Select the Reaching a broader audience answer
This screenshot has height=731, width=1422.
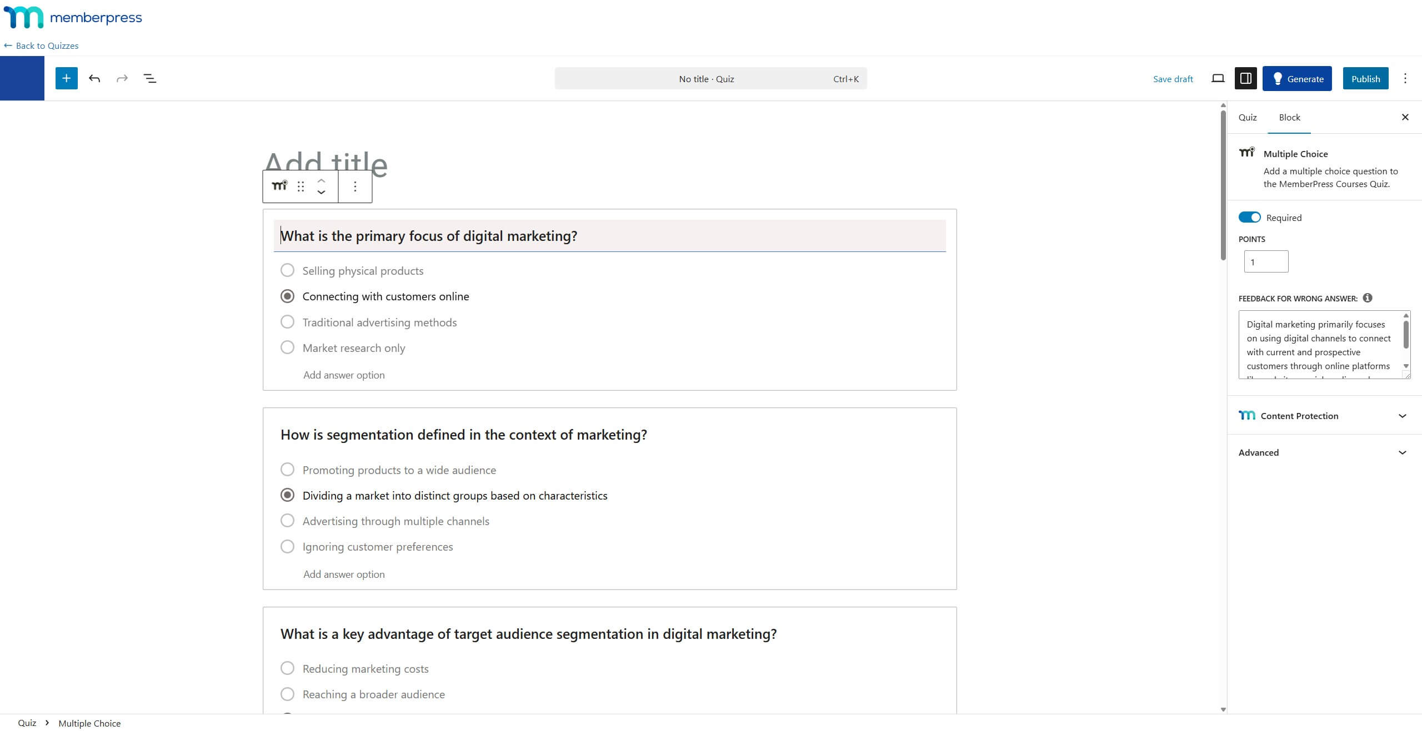pyautogui.click(x=287, y=694)
